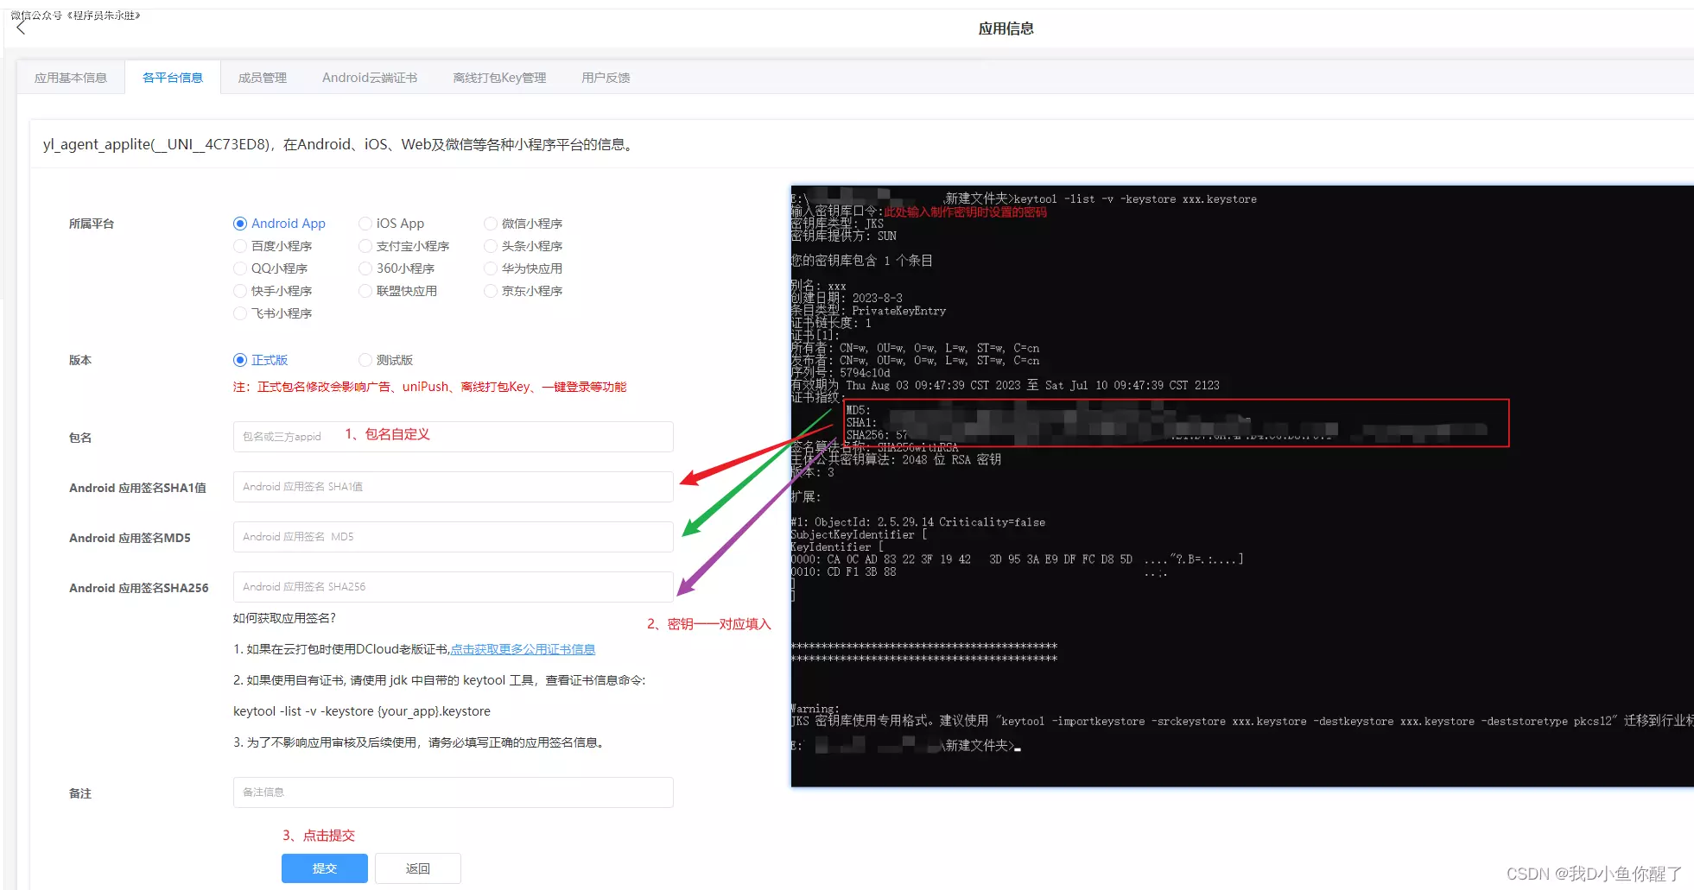The image size is (1694, 890).
Task: Click the 返回 button
Action: (418, 868)
